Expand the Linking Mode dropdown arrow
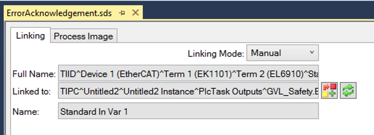This screenshot has width=374, height=135. 312,52
